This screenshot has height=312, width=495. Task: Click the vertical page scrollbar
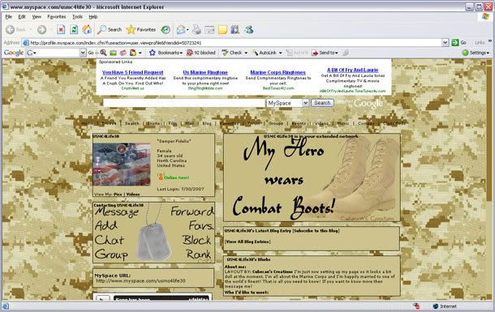click(x=489, y=179)
